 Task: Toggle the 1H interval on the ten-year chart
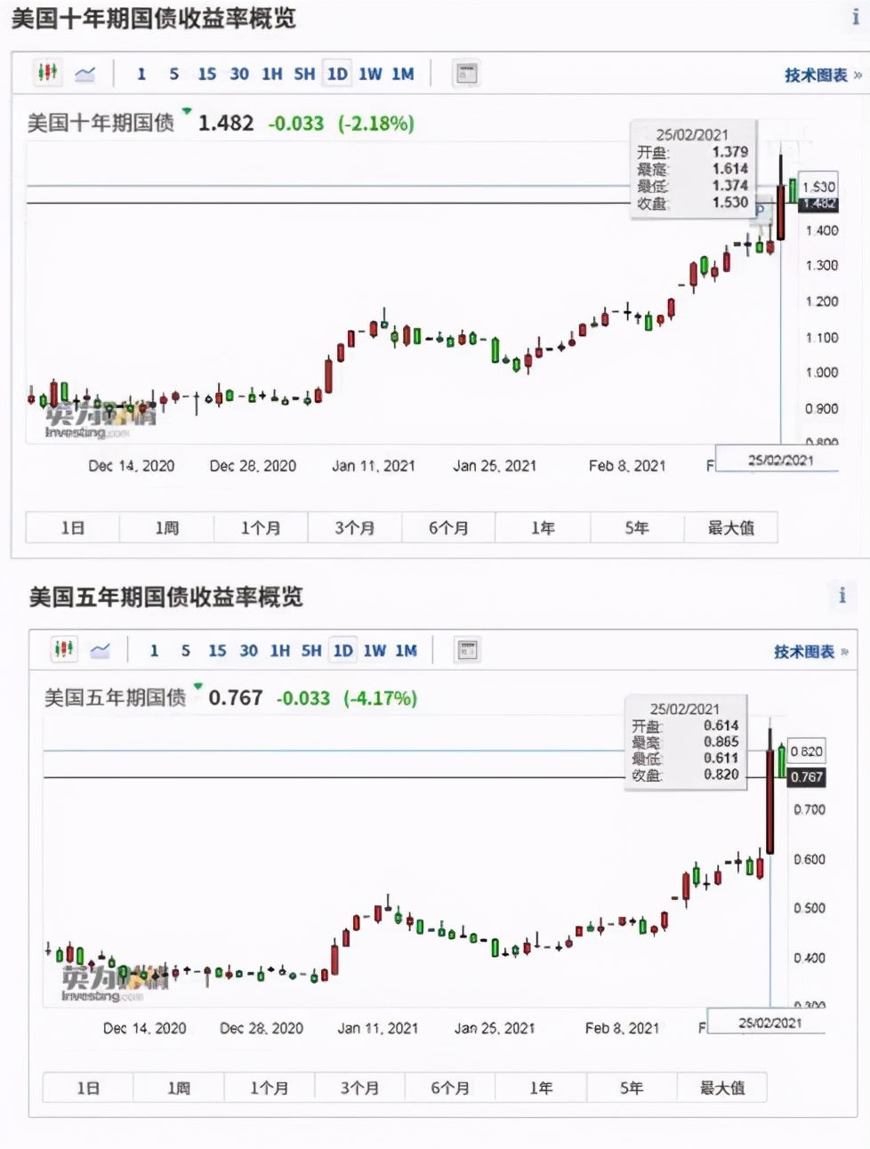272,75
